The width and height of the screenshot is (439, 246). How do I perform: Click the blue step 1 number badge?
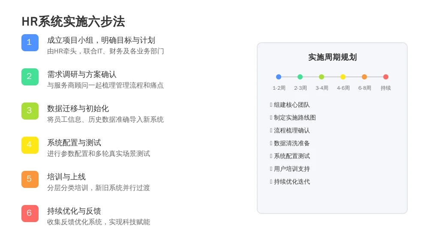point(30,43)
